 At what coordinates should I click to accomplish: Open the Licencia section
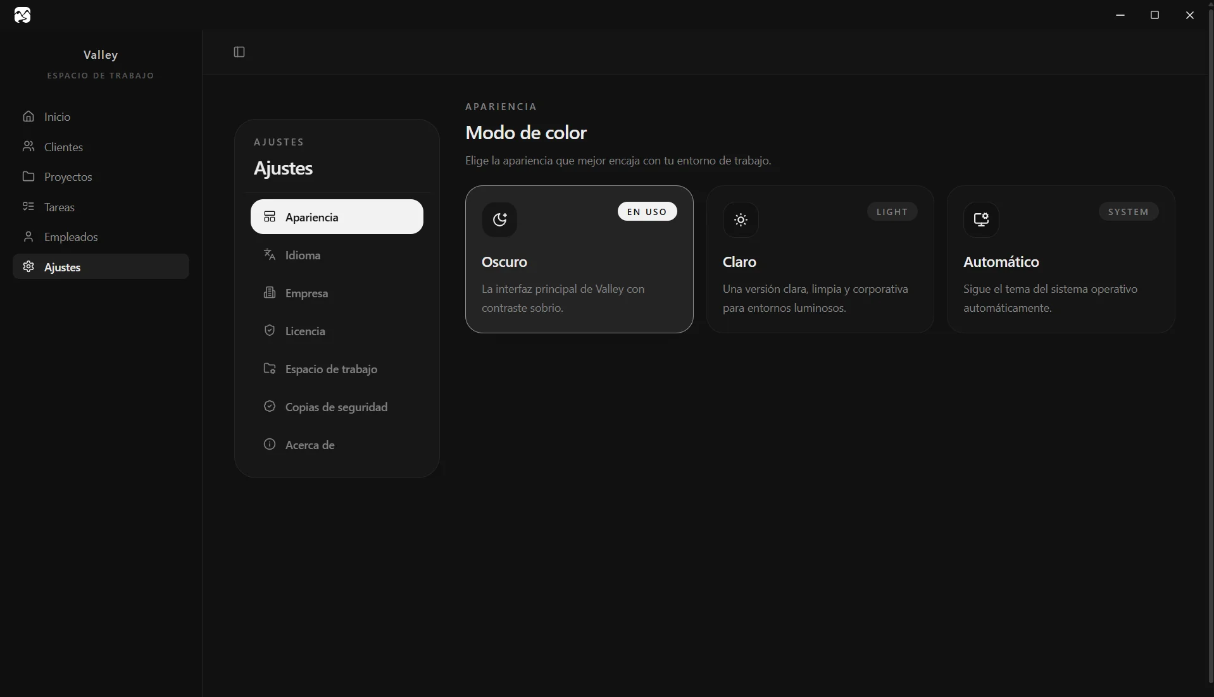coord(306,331)
